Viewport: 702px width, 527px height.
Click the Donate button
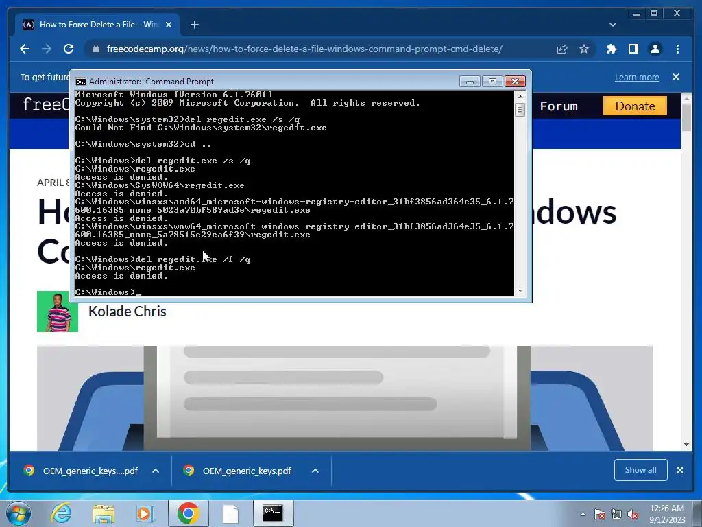[635, 106]
